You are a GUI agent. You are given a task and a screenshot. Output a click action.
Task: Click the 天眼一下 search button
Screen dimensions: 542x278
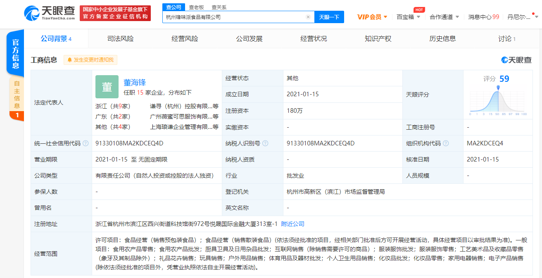(x=329, y=17)
